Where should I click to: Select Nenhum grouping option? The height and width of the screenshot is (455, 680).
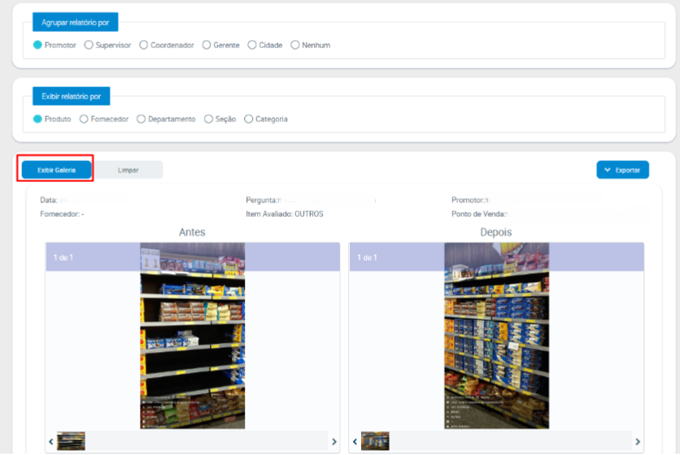295,45
